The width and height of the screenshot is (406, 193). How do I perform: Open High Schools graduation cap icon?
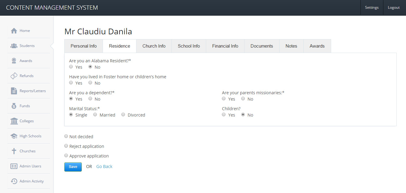(14, 136)
